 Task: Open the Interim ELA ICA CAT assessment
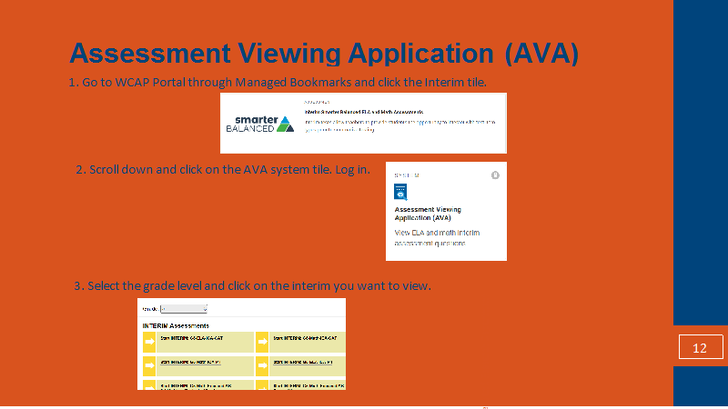192,338
